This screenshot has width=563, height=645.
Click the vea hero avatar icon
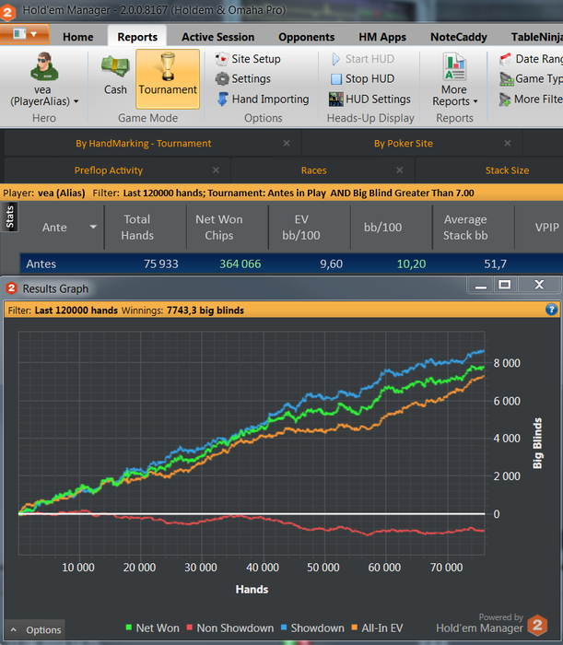44,66
